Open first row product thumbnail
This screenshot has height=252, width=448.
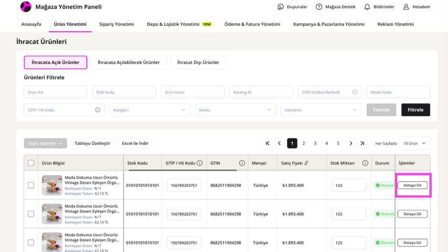click(52, 185)
